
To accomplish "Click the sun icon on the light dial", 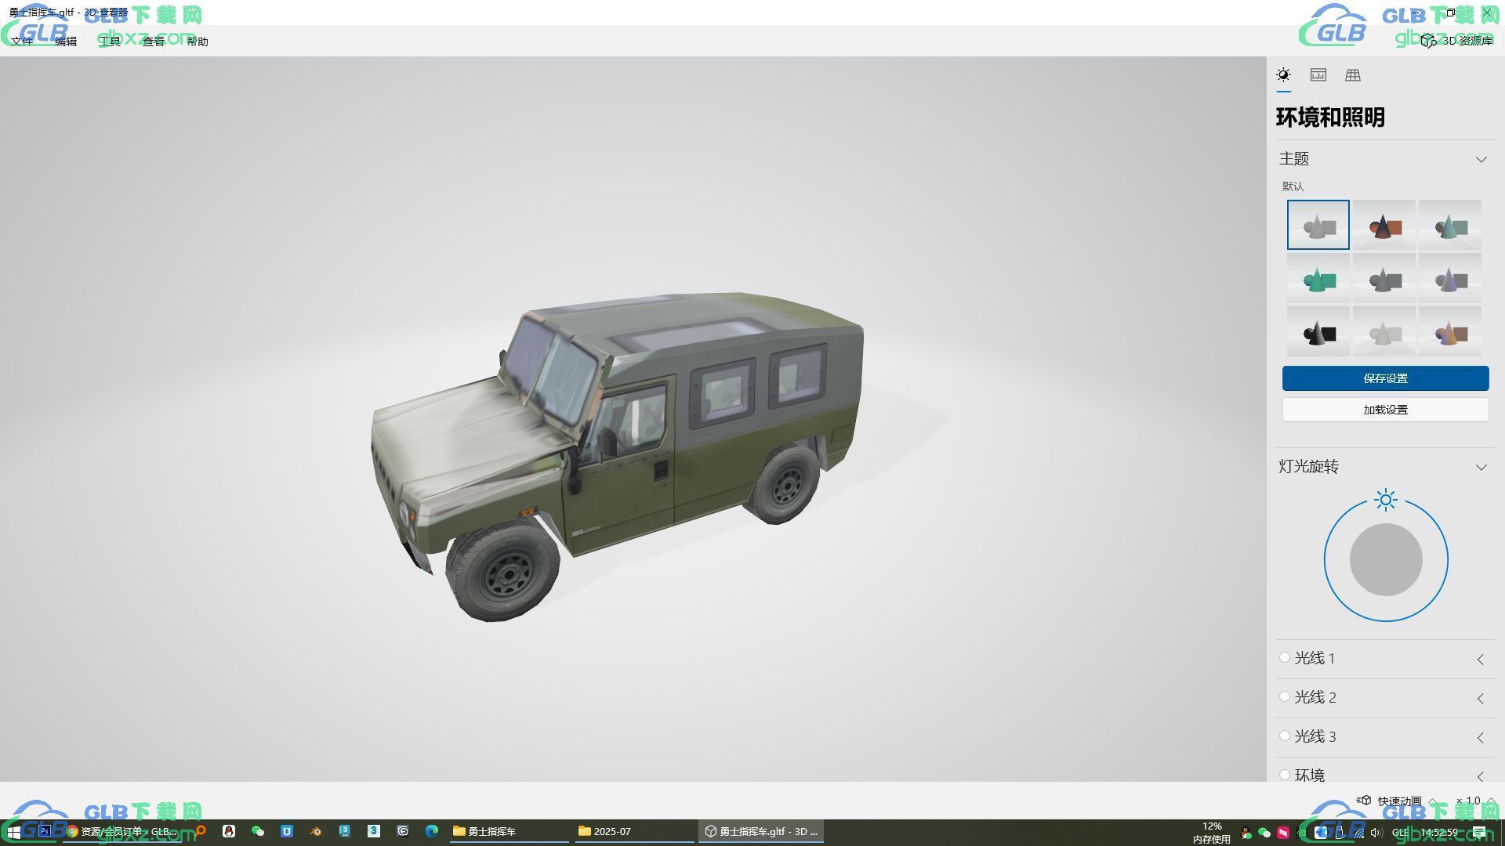I will [1385, 500].
